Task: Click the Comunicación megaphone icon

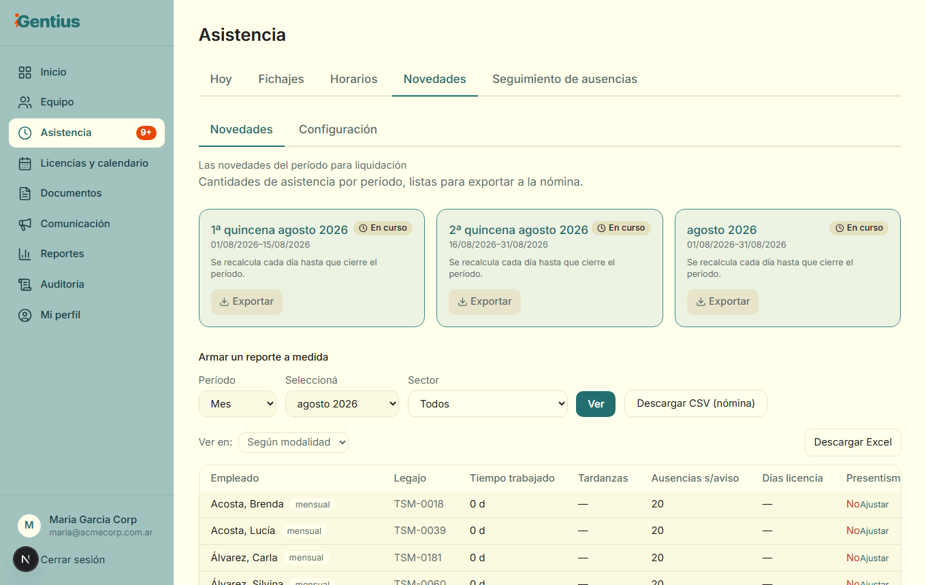Action: pos(25,224)
